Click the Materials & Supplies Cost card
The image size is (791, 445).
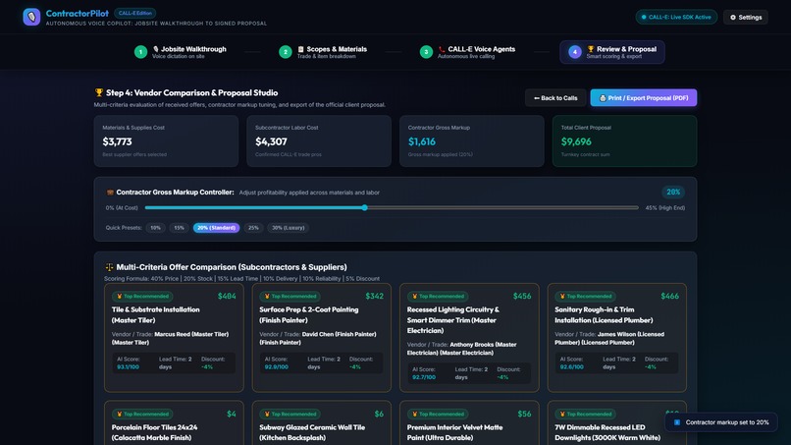tap(166, 140)
